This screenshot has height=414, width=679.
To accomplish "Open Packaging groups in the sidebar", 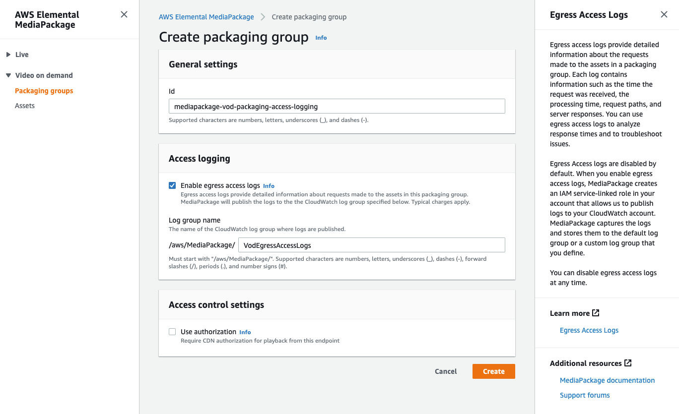I will [44, 91].
